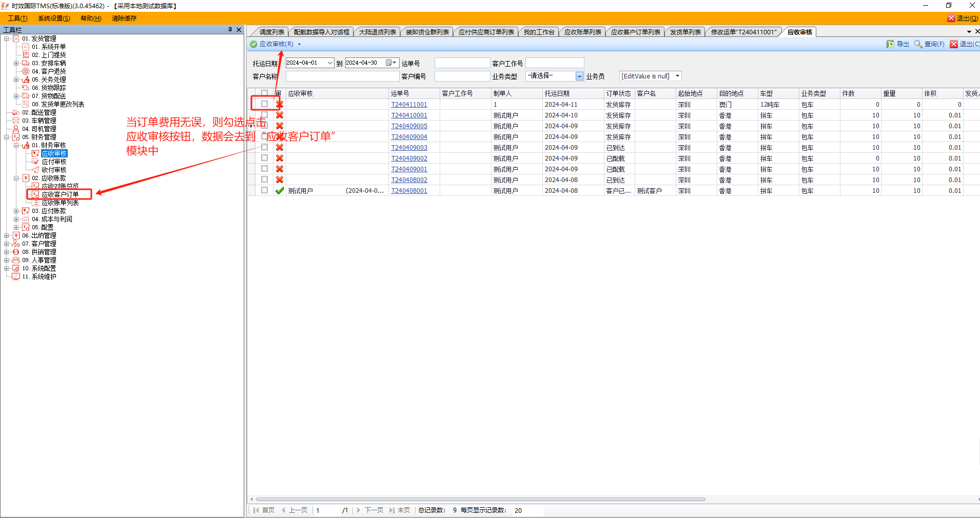980x518 pixels.
Task: Select 应收客户订单 in the tree
Action: pyautogui.click(x=60, y=194)
